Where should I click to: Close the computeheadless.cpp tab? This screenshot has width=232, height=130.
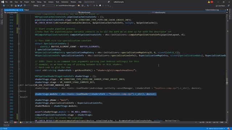(x=22, y=10)
